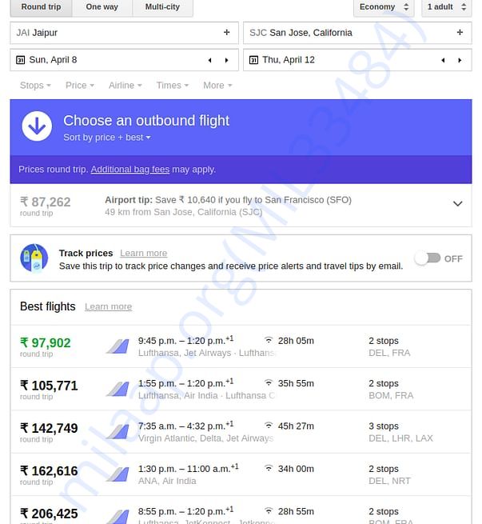Click airline logo of ₹ 105,771 flight

coord(118,389)
